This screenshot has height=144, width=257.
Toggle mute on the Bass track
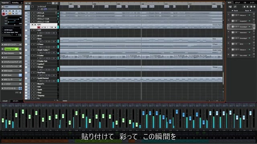(x=32, y=39)
